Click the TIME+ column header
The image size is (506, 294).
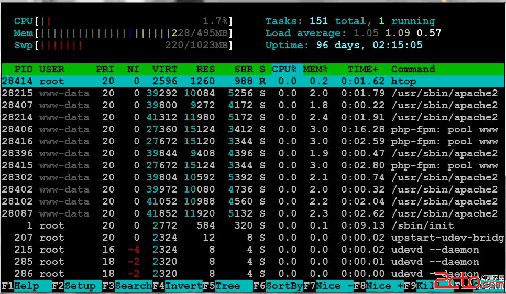tap(363, 69)
